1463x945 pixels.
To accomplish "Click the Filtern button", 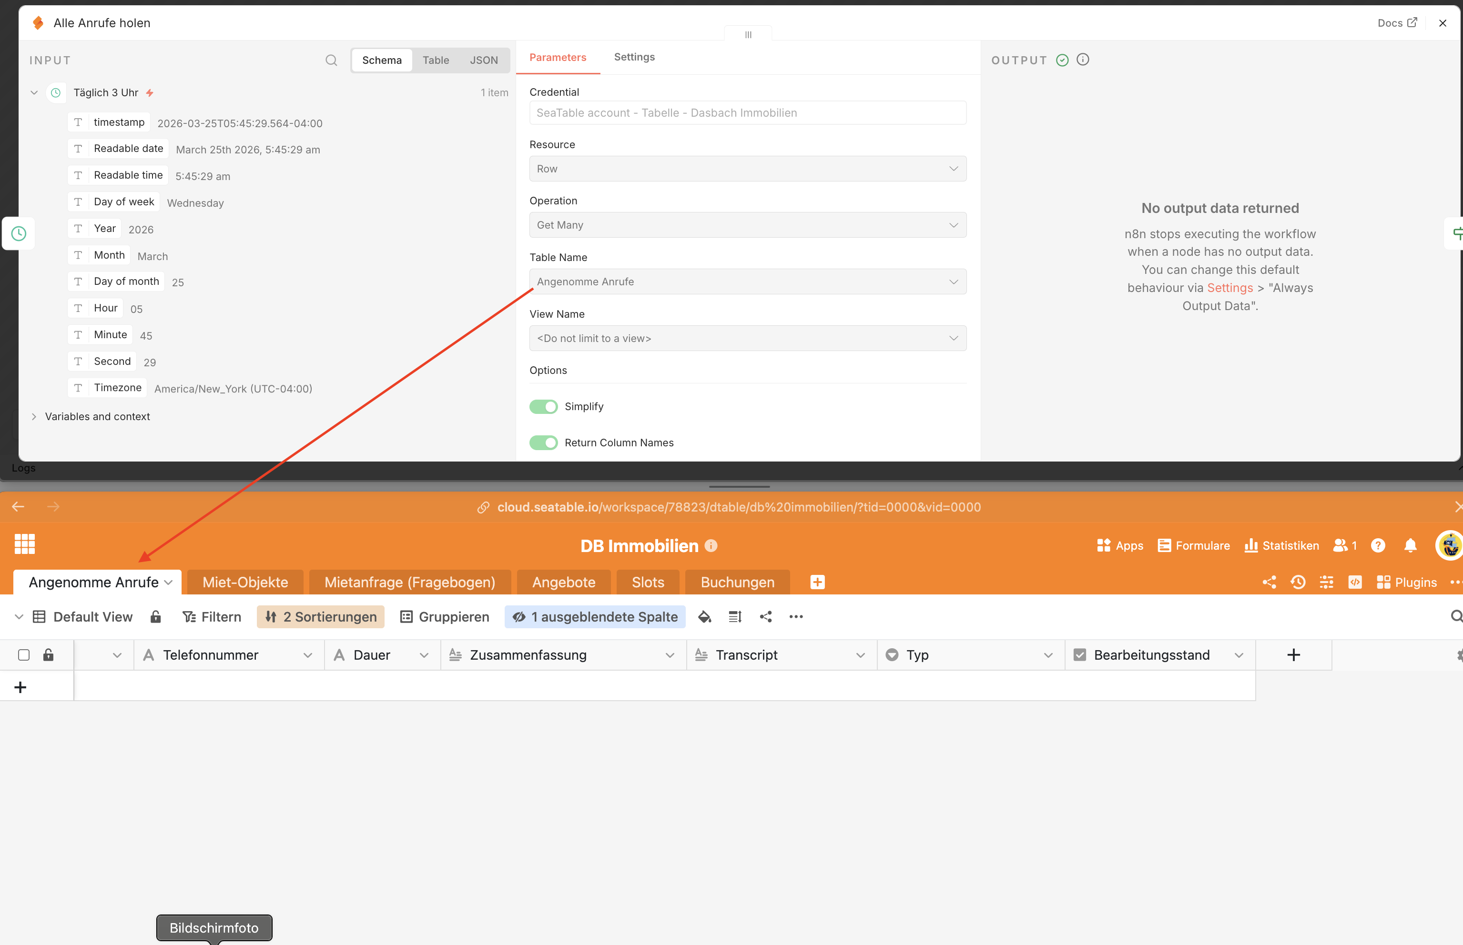I will tap(212, 617).
